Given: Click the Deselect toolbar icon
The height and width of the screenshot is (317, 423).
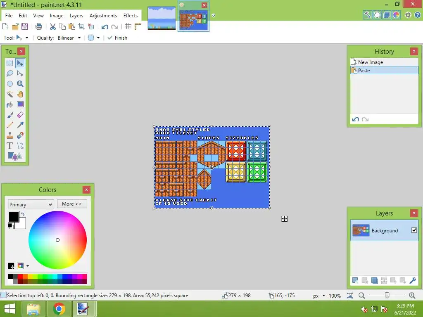Looking at the screenshot, I should (91, 26).
